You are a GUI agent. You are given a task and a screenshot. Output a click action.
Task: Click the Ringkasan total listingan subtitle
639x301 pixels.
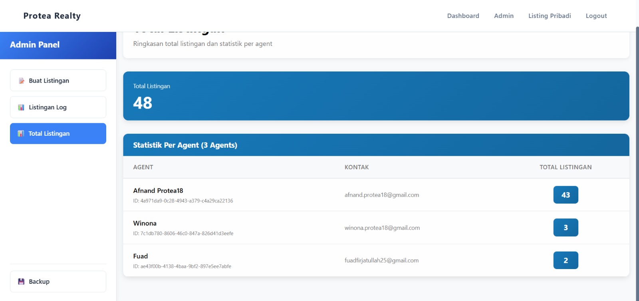point(202,44)
